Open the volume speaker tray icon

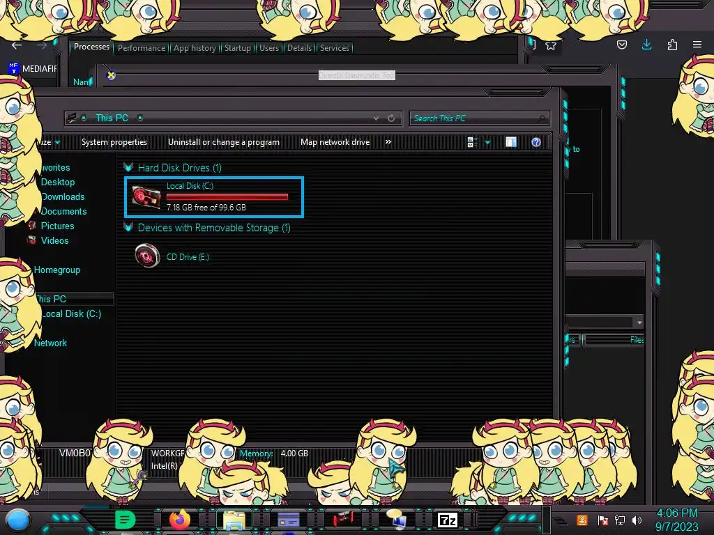(637, 520)
